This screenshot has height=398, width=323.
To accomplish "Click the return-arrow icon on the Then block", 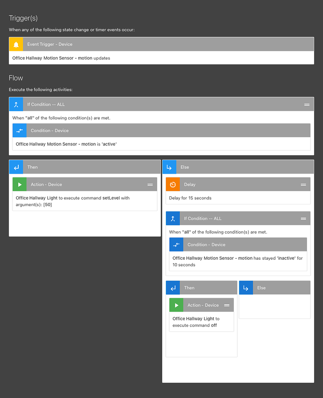I will [16, 167].
